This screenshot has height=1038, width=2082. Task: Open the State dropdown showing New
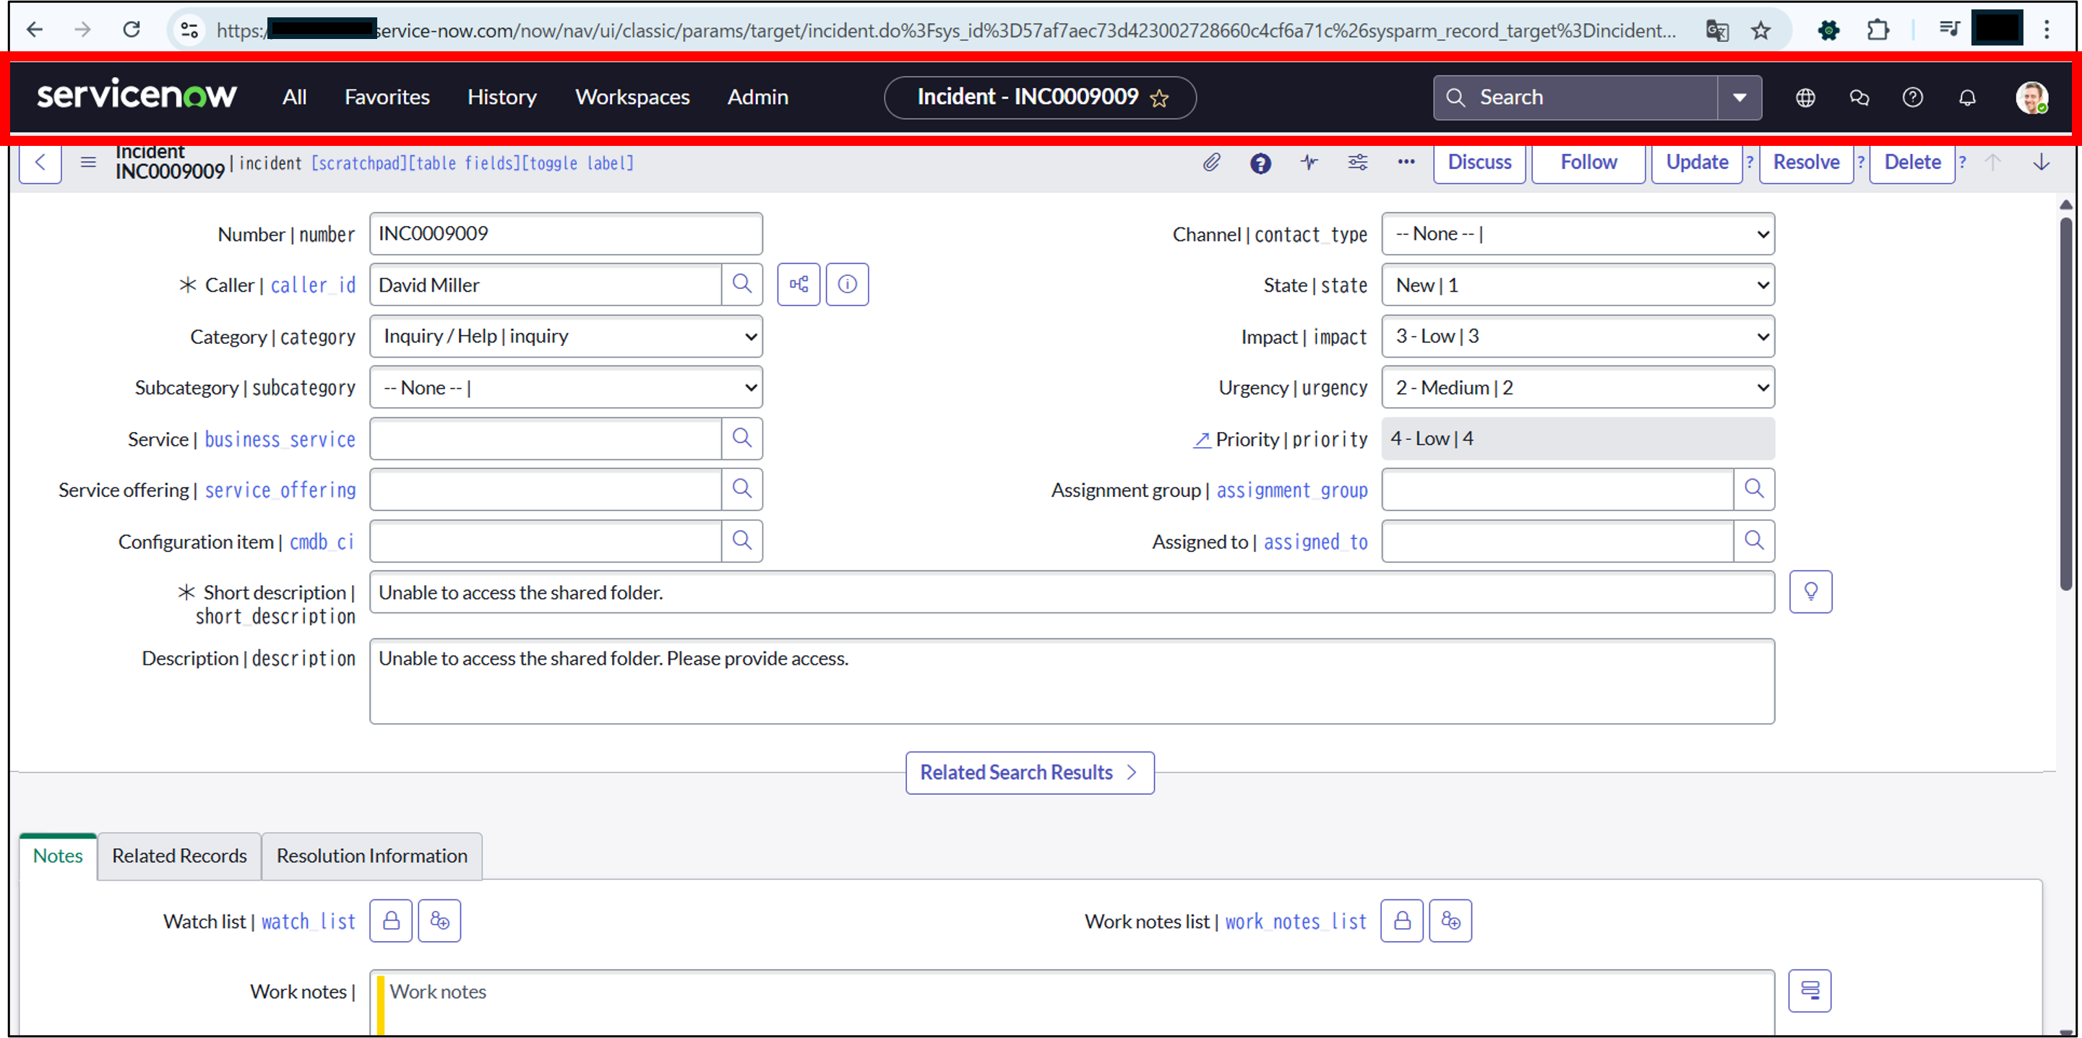(1578, 285)
